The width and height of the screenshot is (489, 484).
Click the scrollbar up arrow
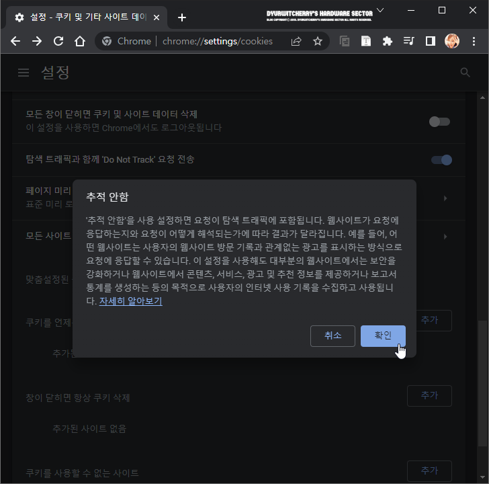(483, 97)
